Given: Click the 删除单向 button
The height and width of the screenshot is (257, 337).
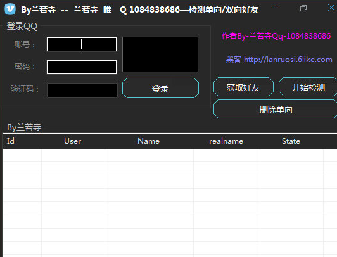Looking at the screenshot, I should (x=276, y=109).
